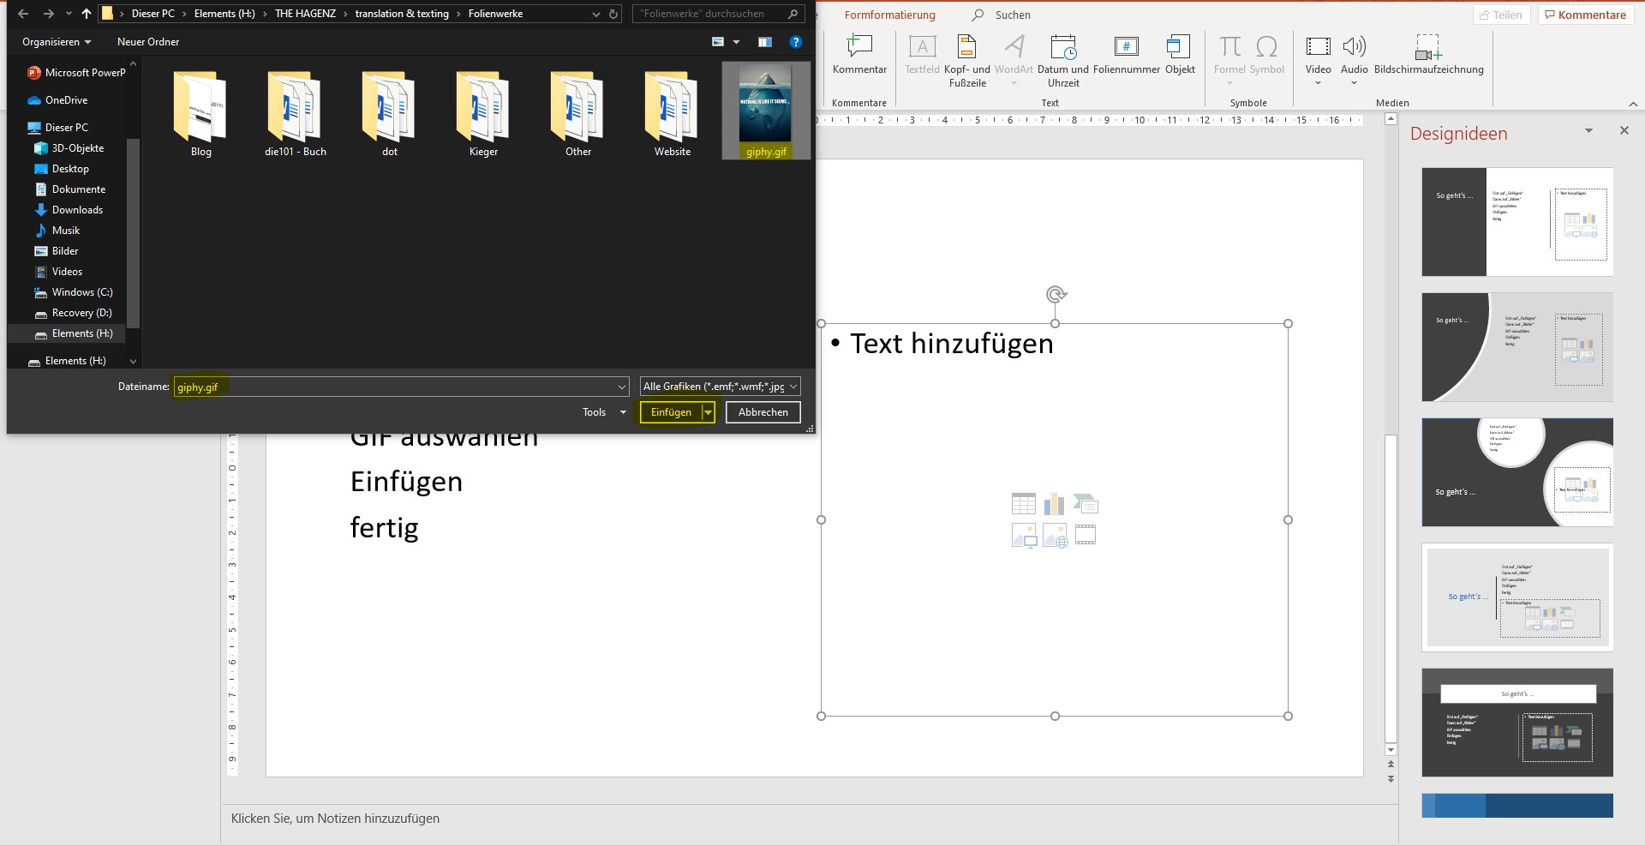Change the file dialog view layout

point(718,42)
